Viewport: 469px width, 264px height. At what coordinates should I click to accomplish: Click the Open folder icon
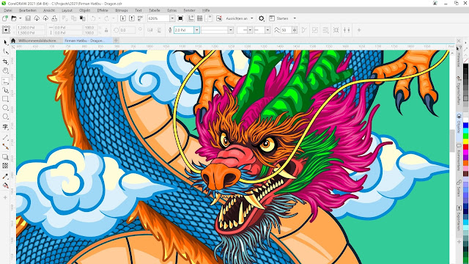pyautogui.click(x=14, y=18)
